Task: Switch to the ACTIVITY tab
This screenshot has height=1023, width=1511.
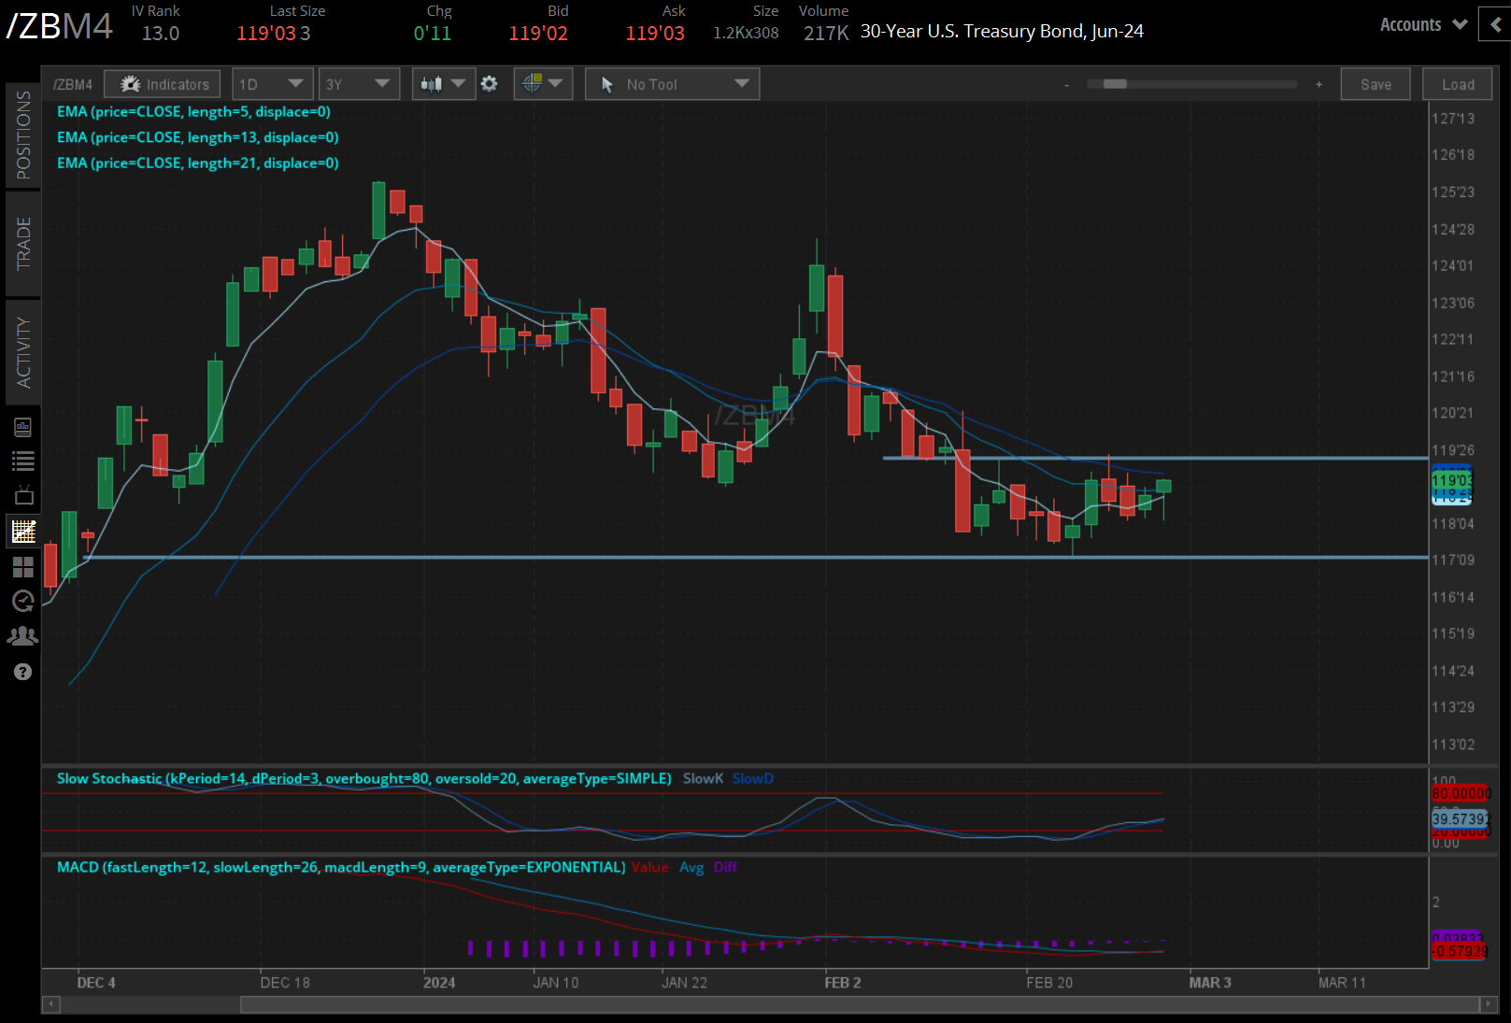Action: click(x=23, y=352)
